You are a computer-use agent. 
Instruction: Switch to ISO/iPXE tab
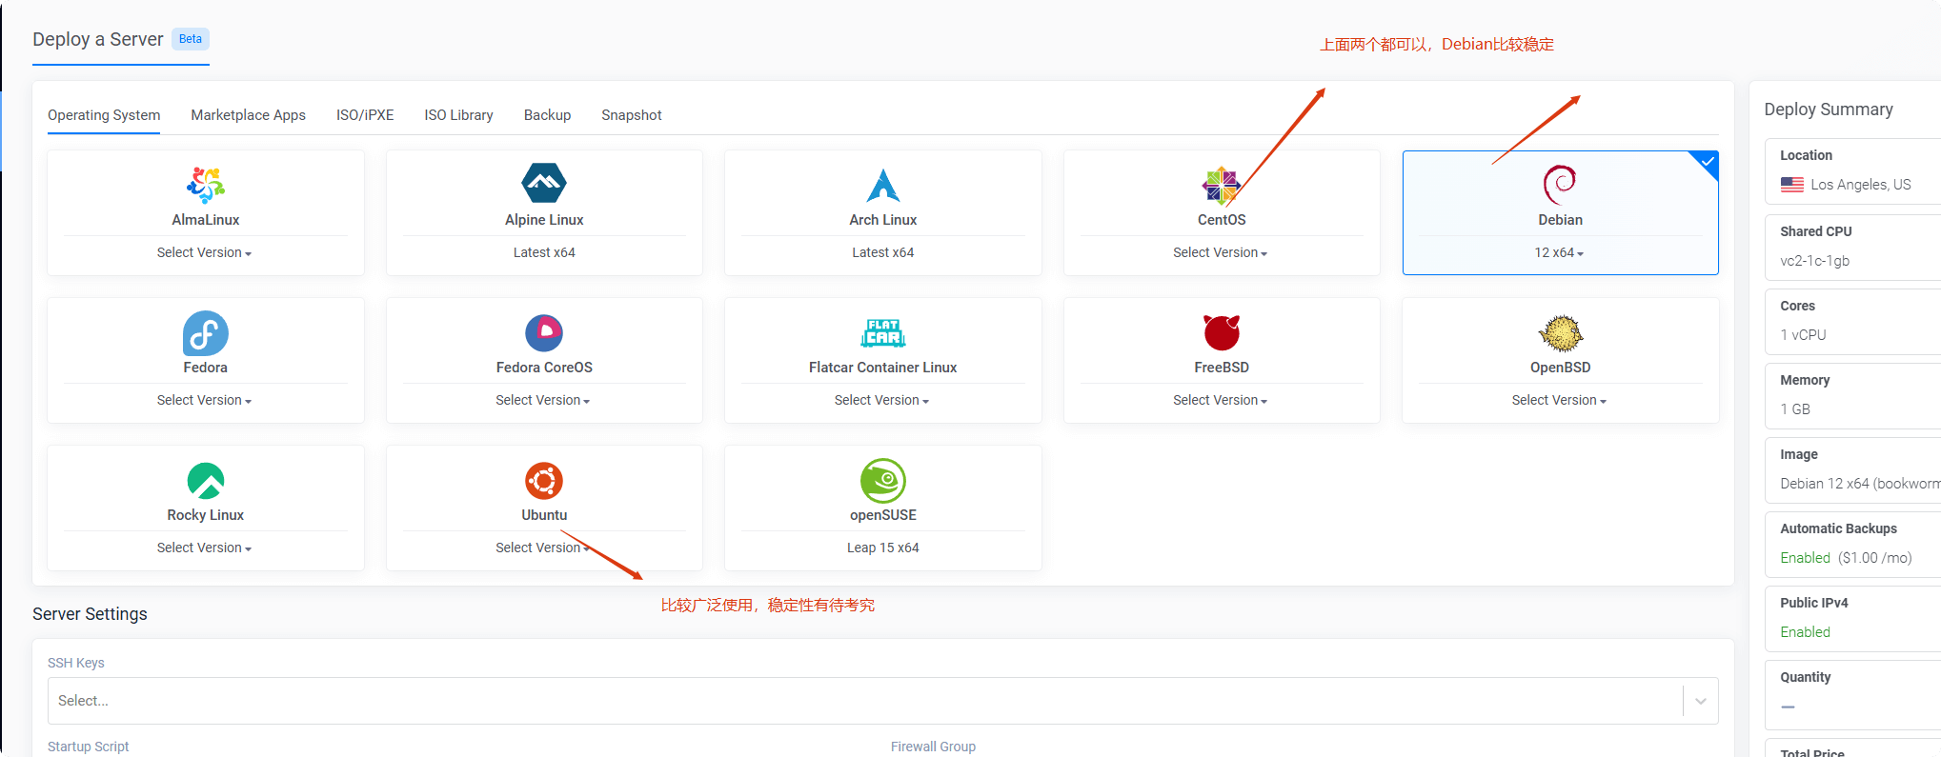(365, 115)
